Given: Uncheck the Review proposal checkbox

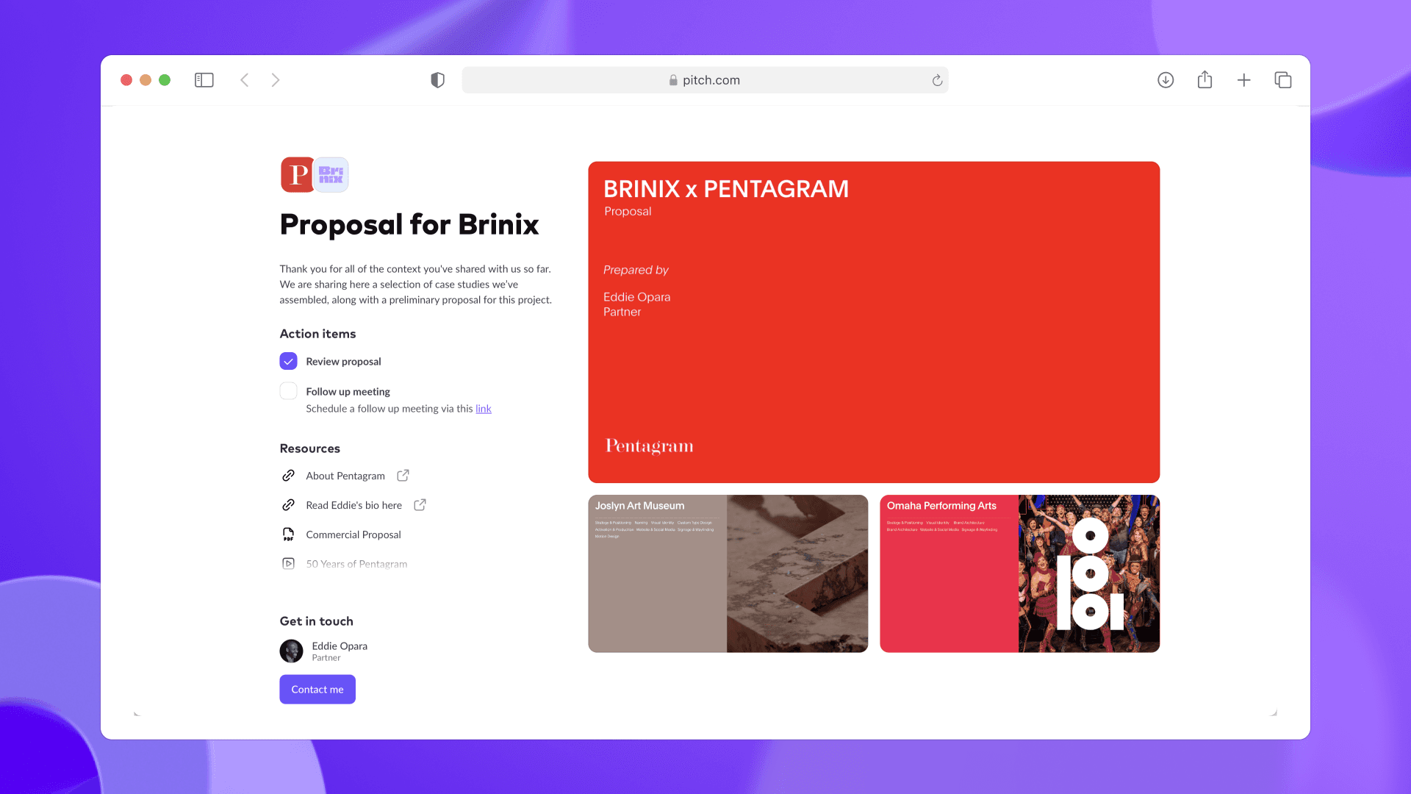Looking at the screenshot, I should 288,361.
